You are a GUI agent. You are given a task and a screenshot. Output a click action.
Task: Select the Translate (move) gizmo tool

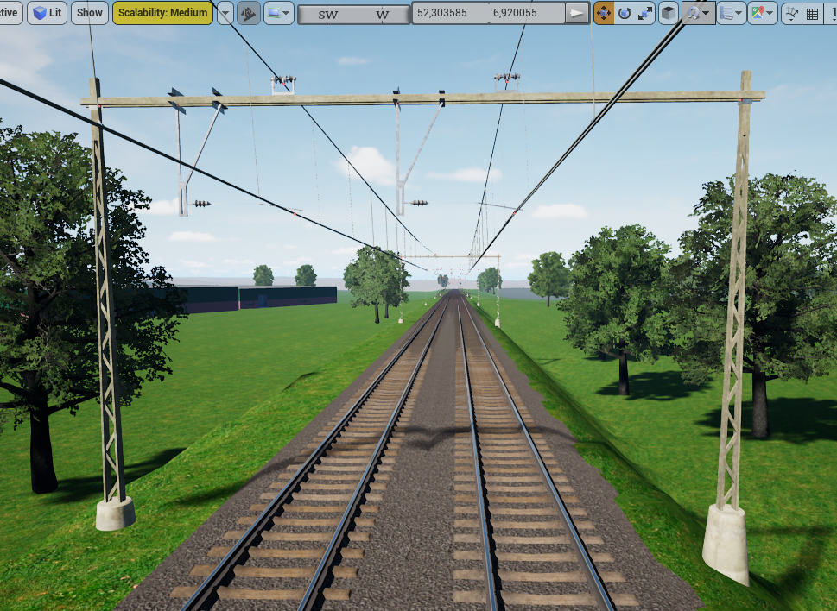coord(604,13)
